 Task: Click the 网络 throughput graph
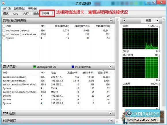pos(140,39)
